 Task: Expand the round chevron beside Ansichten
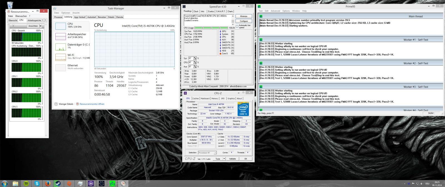click(x=13, y=26)
